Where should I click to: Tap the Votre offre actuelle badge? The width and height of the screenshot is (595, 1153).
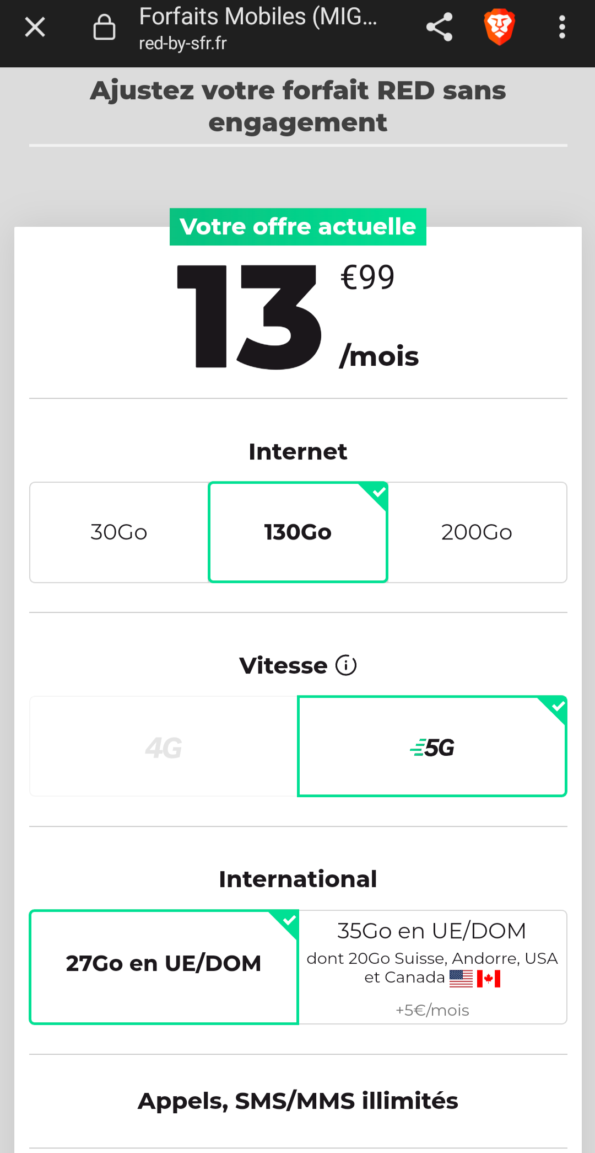(298, 227)
